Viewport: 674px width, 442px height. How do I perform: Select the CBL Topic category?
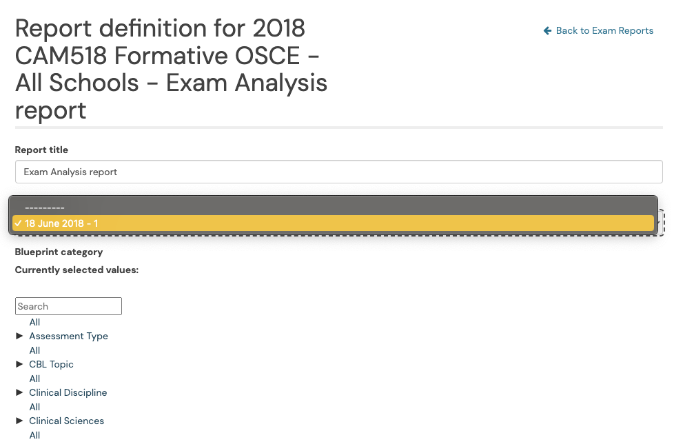tap(51, 365)
